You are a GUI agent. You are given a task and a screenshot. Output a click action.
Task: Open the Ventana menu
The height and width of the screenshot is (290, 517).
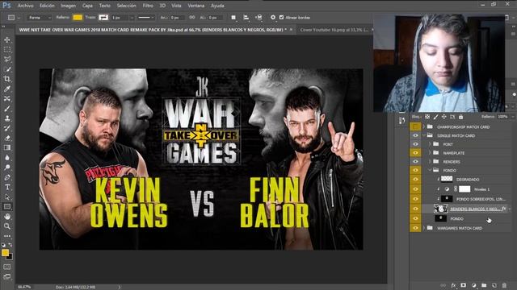[x=196, y=6]
